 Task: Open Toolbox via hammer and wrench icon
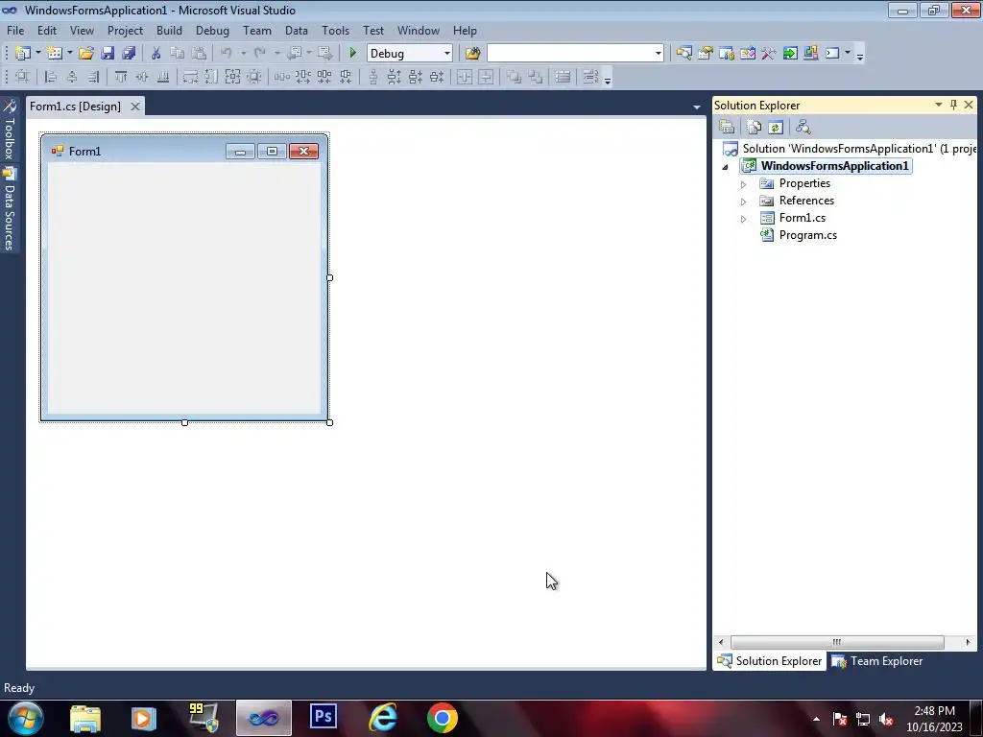click(x=769, y=54)
